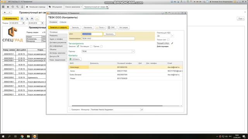Click the contacts table horizontal scrollbar
This screenshot has width=248, height=139.
(x=117, y=106)
